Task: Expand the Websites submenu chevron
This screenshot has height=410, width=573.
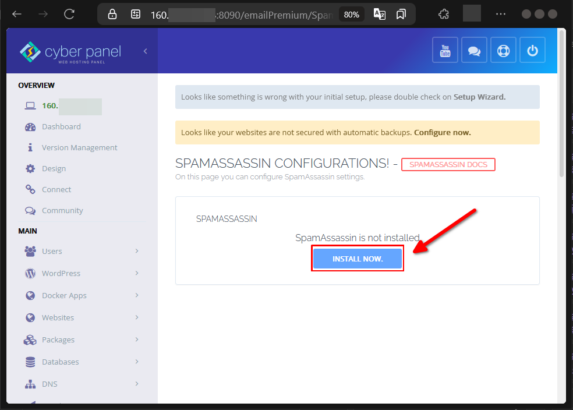Action: click(137, 317)
